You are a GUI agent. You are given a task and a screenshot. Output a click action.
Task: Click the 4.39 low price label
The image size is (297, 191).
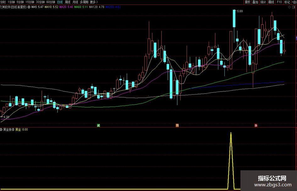point(6,117)
